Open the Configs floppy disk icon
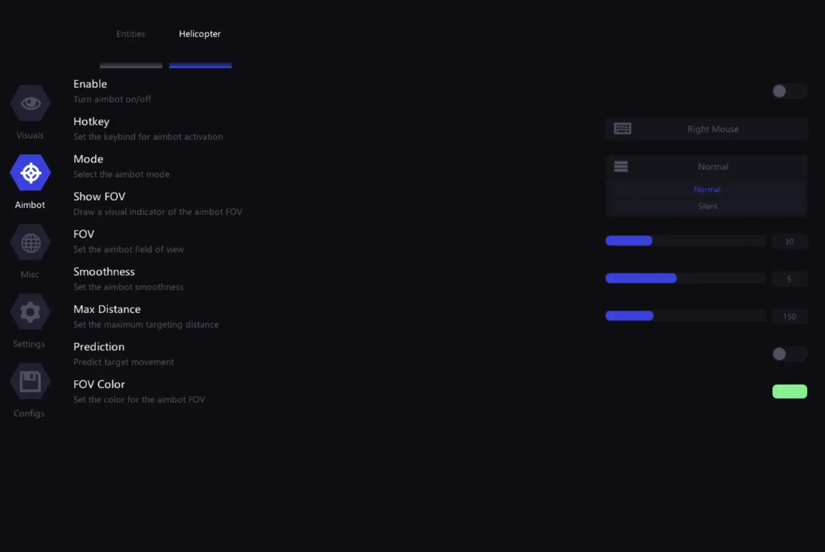Viewport: 825px width, 552px height. pyautogui.click(x=31, y=381)
